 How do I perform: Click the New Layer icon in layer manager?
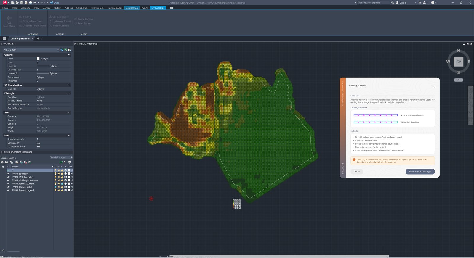(17, 162)
